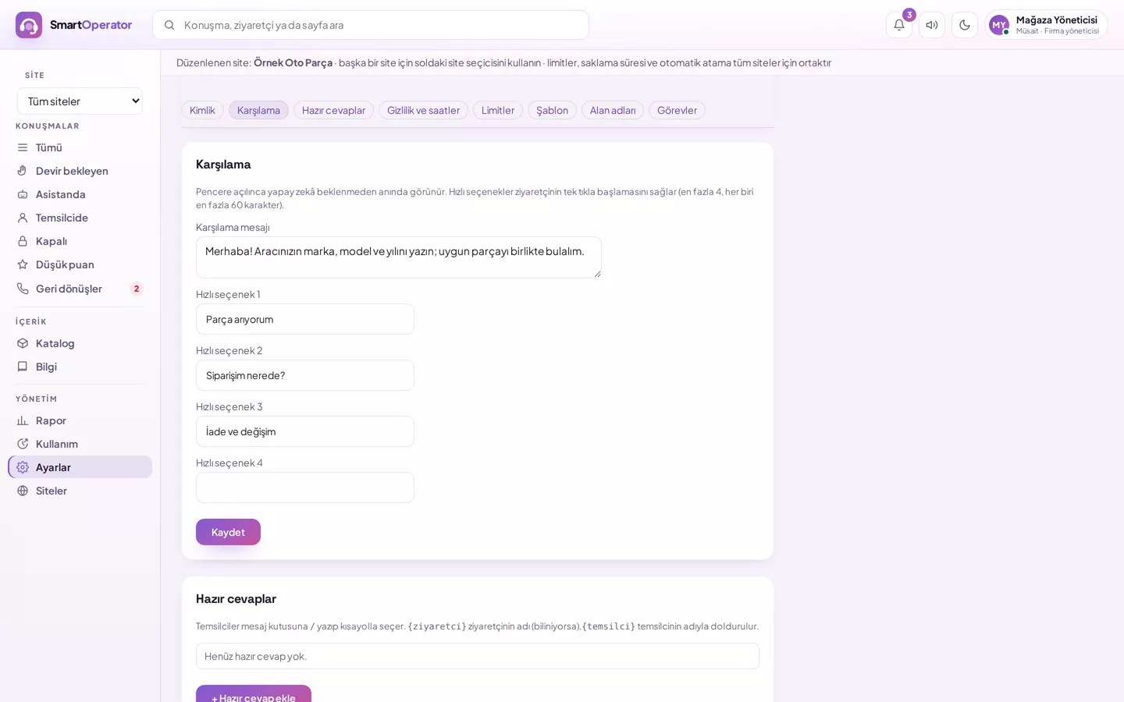Viewport: 1124px width, 702px height.
Task: Click the SmartOperator headset logo
Action: (29, 25)
